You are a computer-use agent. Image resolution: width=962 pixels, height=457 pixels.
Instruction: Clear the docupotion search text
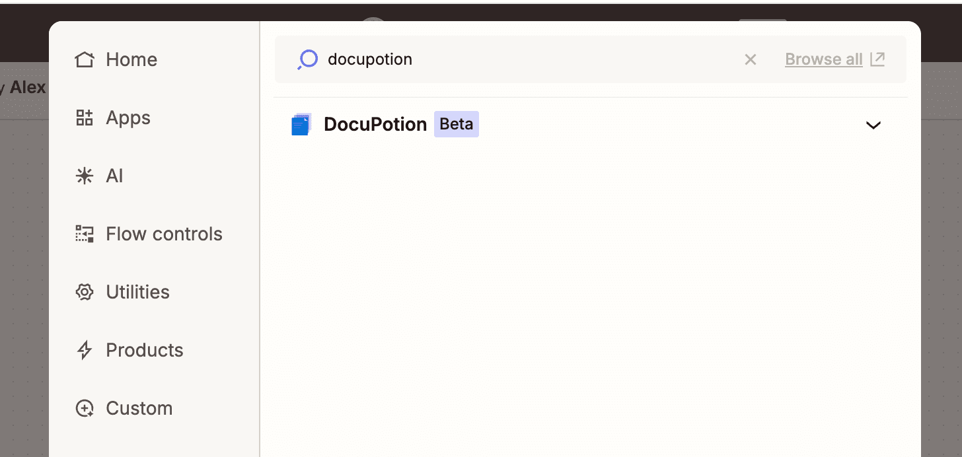tap(751, 59)
